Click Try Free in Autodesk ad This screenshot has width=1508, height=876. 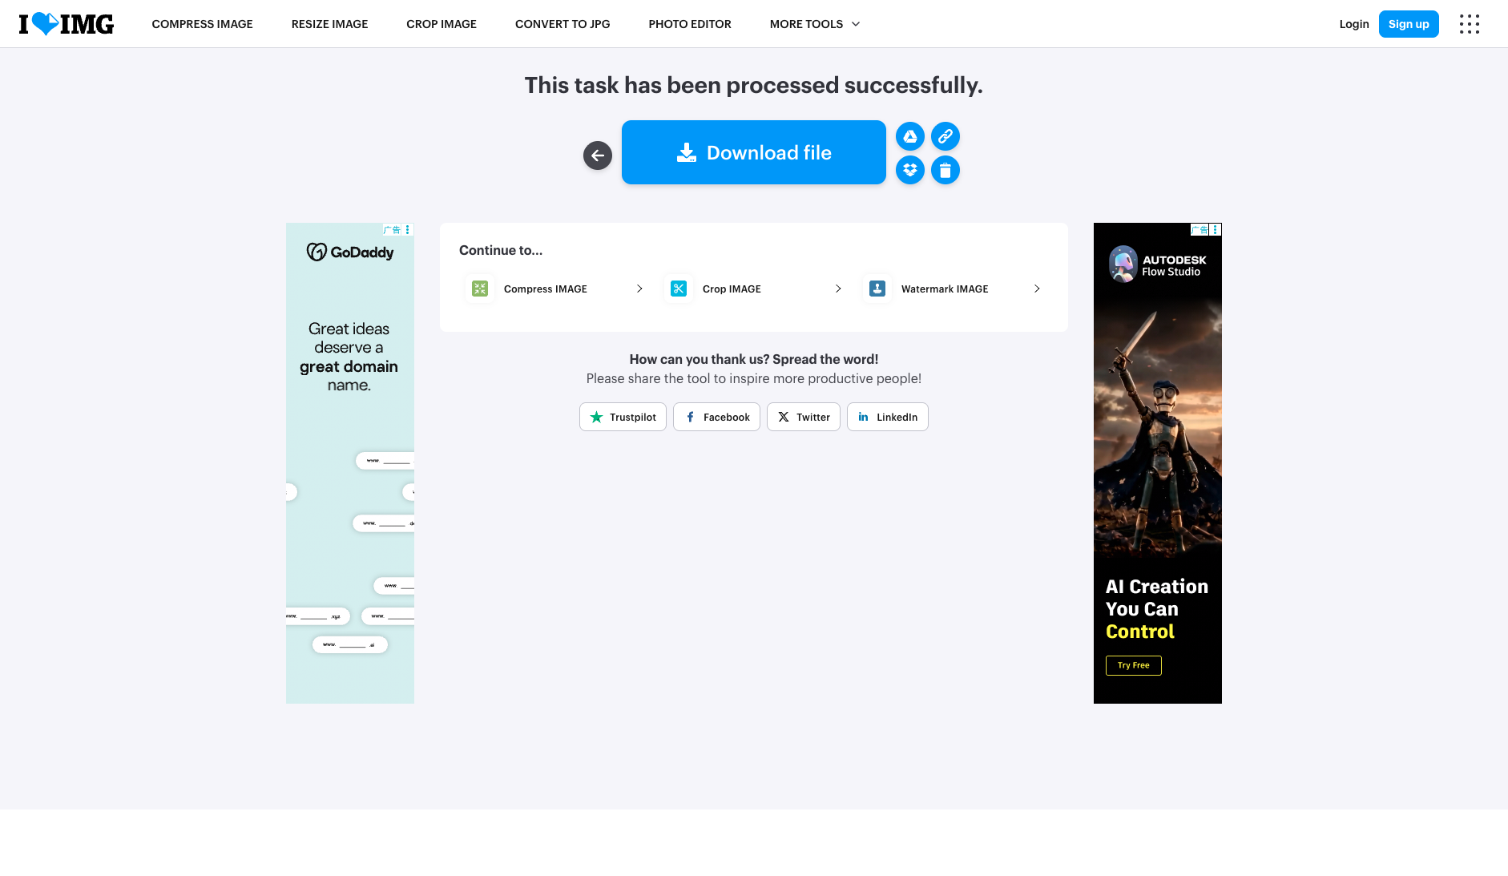[1134, 665]
